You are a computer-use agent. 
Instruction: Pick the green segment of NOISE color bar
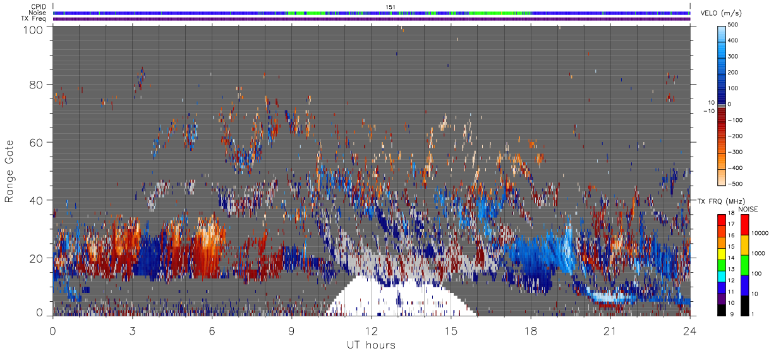(x=744, y=265)
